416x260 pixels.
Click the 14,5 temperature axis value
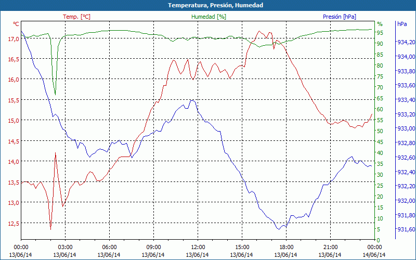(x=13, y=141)
